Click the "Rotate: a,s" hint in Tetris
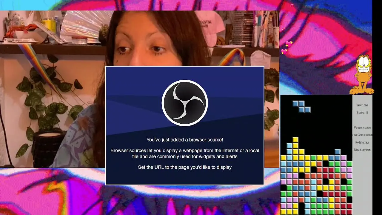This screenshot has width=382, height=215. coord(362,142)
